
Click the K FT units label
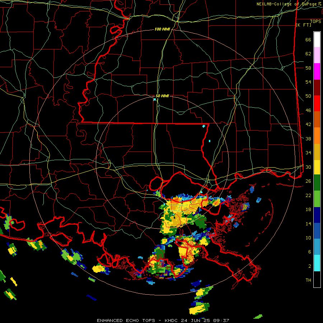303,25
